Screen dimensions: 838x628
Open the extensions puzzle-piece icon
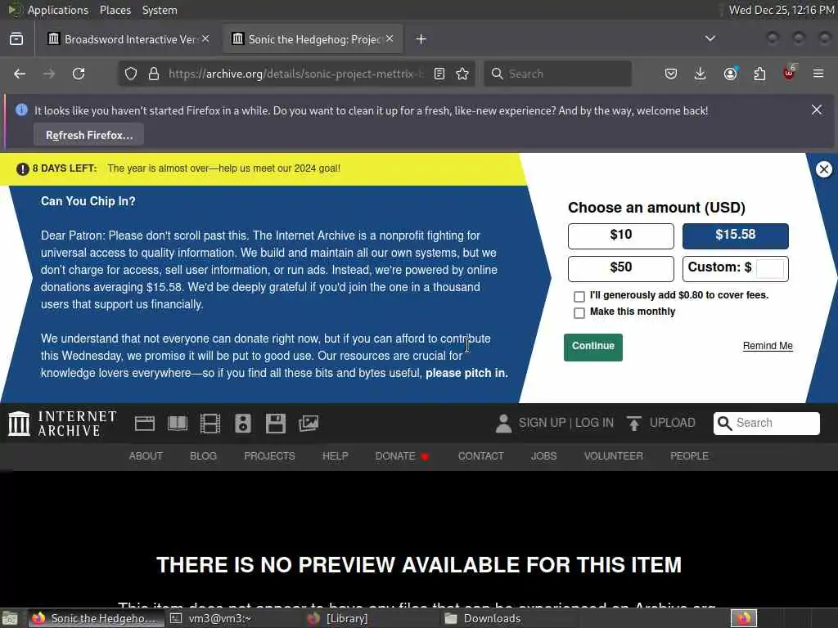(759, 74)
